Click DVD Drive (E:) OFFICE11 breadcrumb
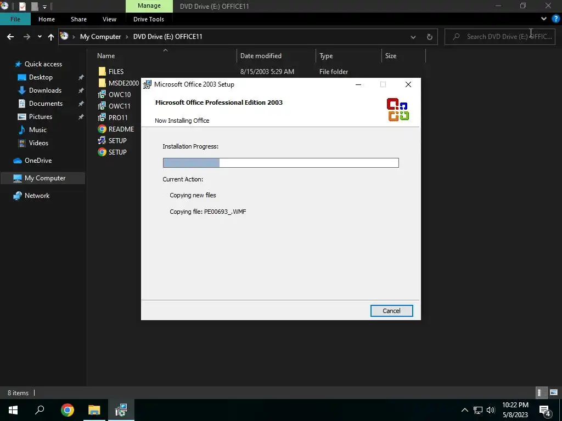The height and width of the screenshot is (421, 562). click(168, 37)
